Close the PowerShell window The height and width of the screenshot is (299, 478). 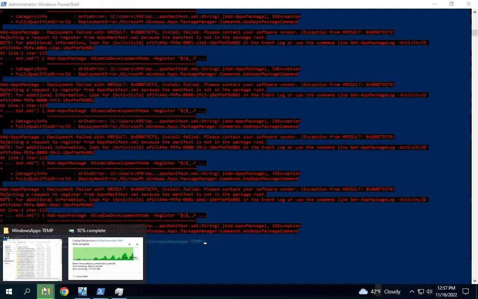tap(469, 4)
